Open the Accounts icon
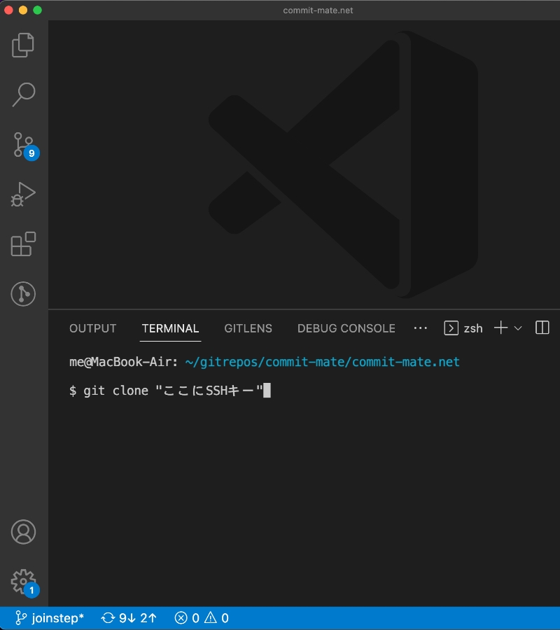Image resolution: width=560 pixels, height=630 pixels. (23, 532)
